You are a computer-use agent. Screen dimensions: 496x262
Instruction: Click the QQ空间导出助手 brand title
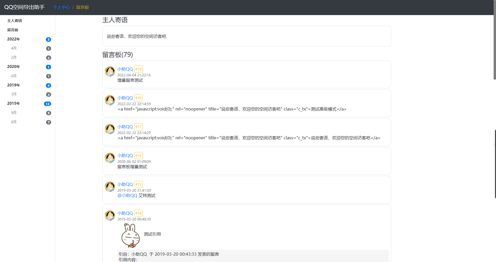point(24,7)
